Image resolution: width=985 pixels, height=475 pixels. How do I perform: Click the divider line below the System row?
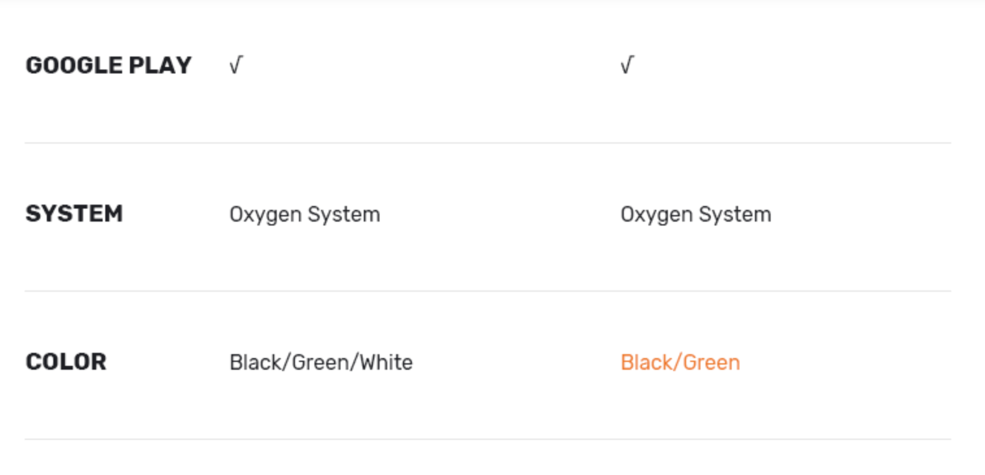[487, 291]
